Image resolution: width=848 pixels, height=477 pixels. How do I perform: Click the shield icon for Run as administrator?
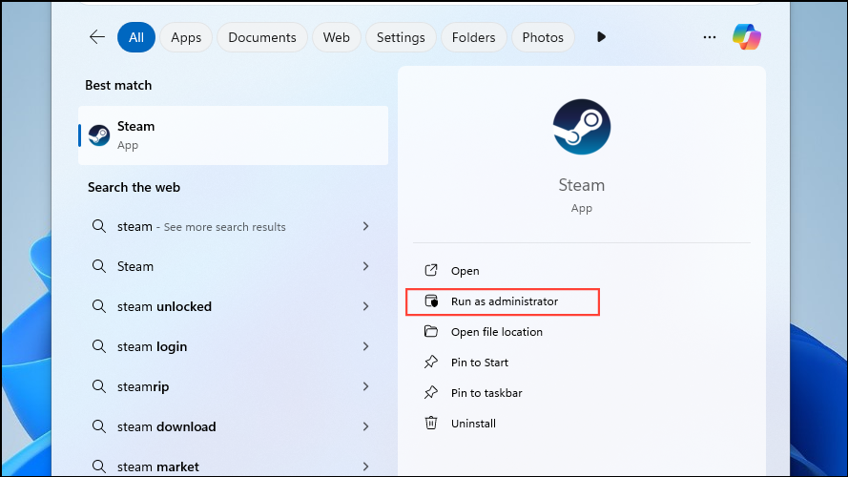point(431,301)
